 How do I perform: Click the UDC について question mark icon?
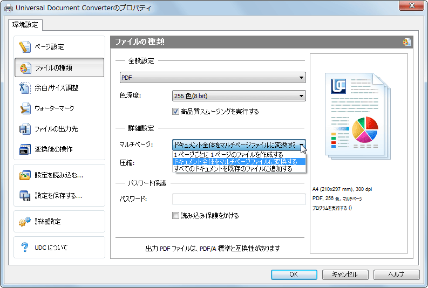pos(25,247)
